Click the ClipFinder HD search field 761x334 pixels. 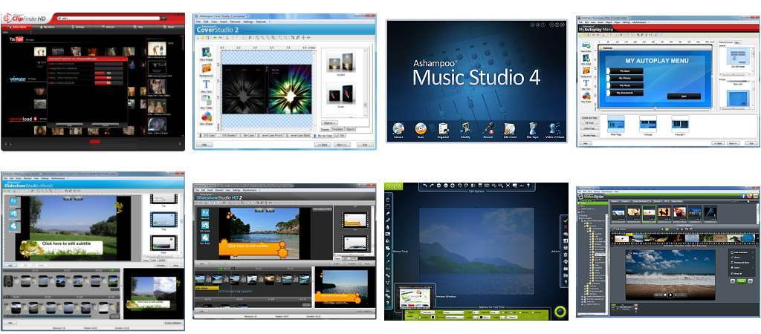click(x=108, y=19)
